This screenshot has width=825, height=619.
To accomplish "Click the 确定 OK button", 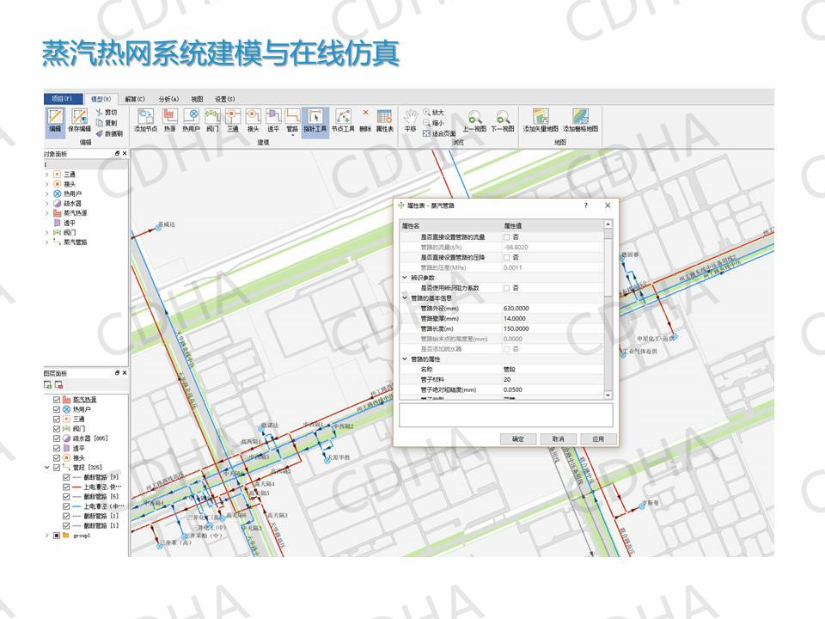I will tap(517, 439).
